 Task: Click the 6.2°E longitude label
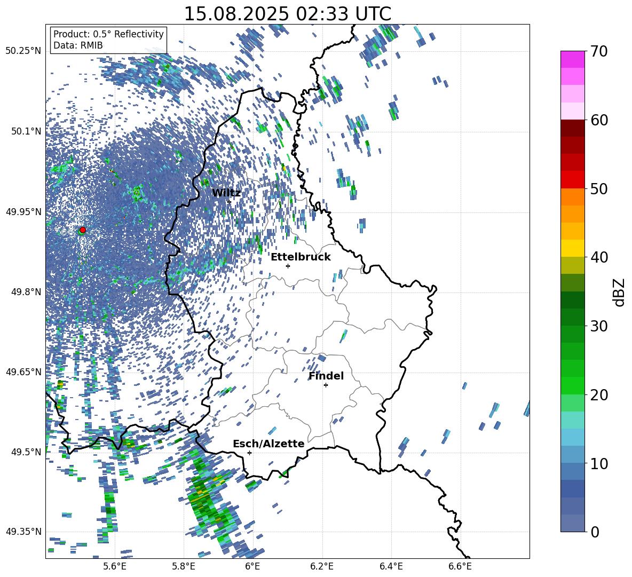[322, 566]
